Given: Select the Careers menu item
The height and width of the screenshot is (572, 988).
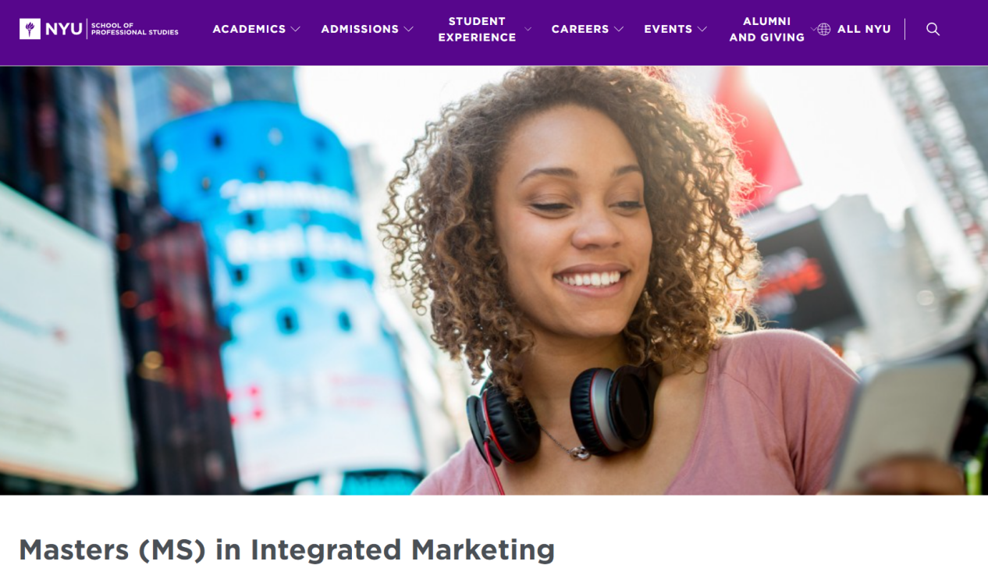Looking at the screenshot, I should pos(580,29).
